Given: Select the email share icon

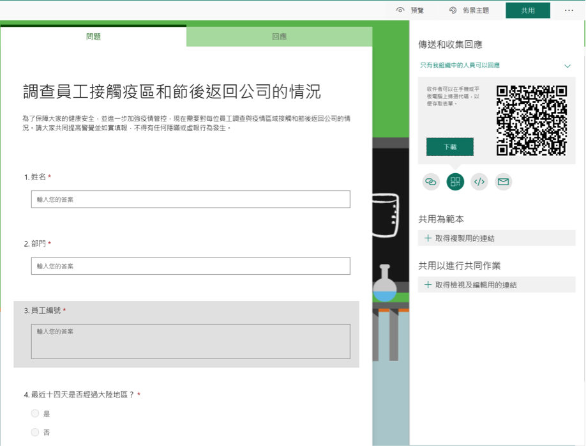Looking at the screenshot, I should [503, 182].
